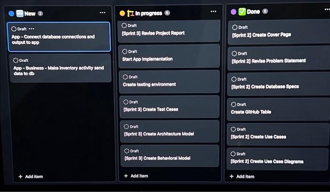
Task: Click draft icon on Make inventory activity card
Action: [16, 61]
